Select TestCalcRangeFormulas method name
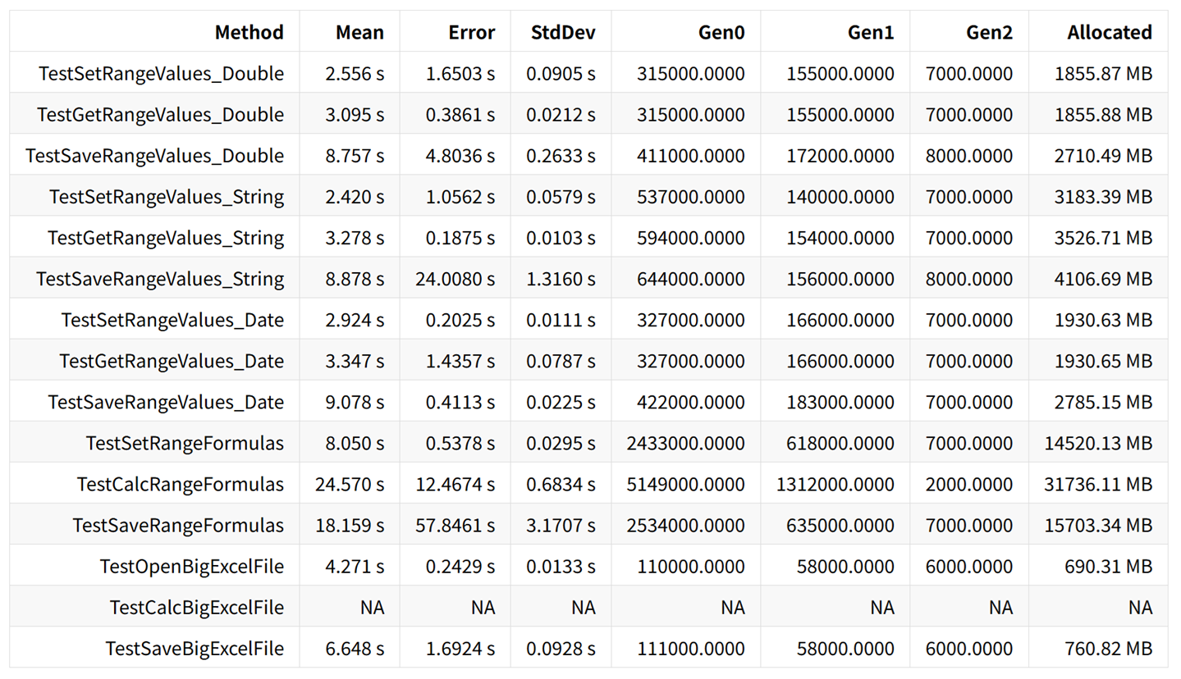1181x679 pixels. click(x=181, y=484)
